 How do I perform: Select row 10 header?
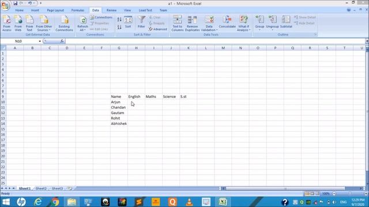point(3,102)
